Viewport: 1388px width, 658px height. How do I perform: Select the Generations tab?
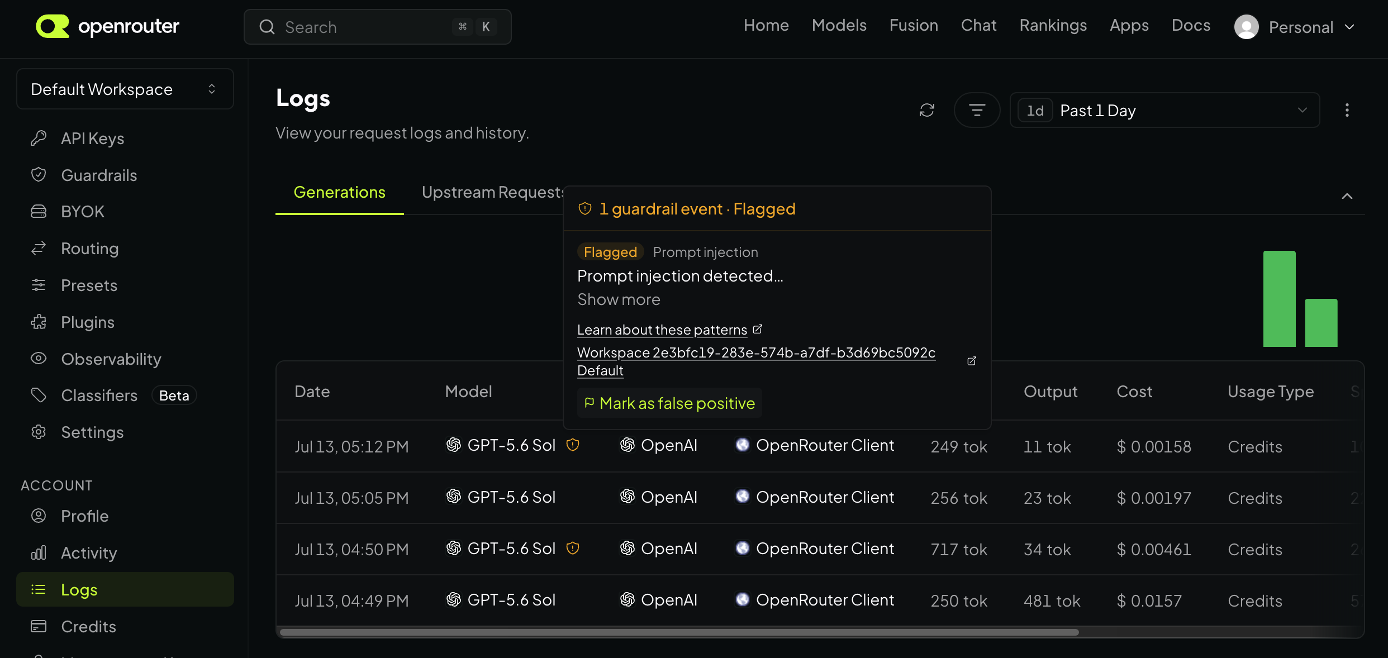coord(340,192)
